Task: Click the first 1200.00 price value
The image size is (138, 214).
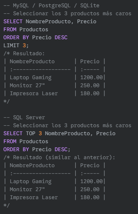Action: [x=91, y=78]
